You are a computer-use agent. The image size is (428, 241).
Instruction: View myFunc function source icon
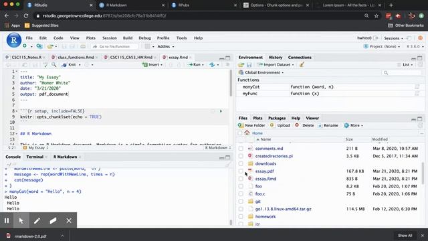coord(417,94)
